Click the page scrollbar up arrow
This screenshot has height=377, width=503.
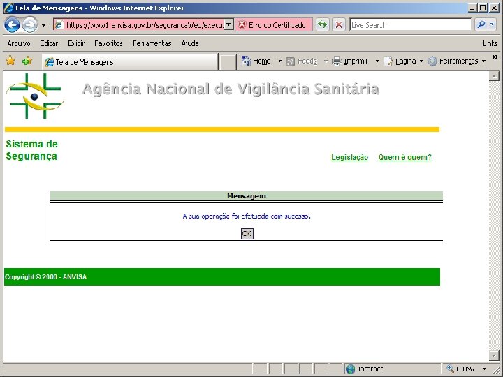(494, 76)
